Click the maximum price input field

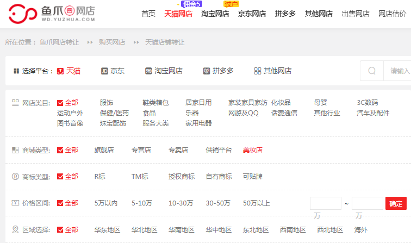click(367, 203)
